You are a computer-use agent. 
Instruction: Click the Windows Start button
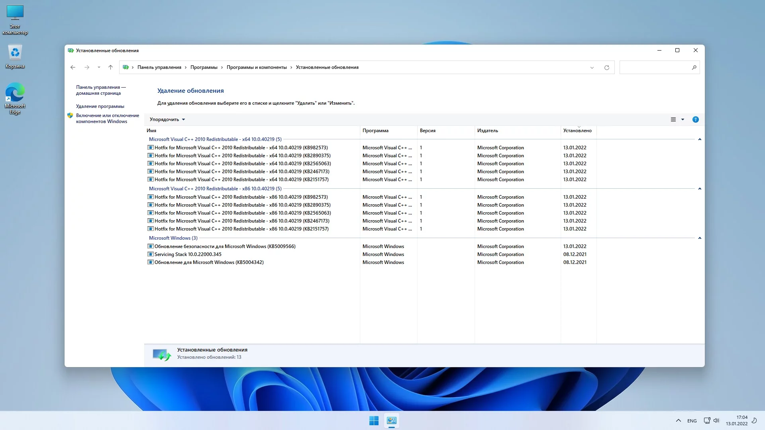click(x=374, y=420)
